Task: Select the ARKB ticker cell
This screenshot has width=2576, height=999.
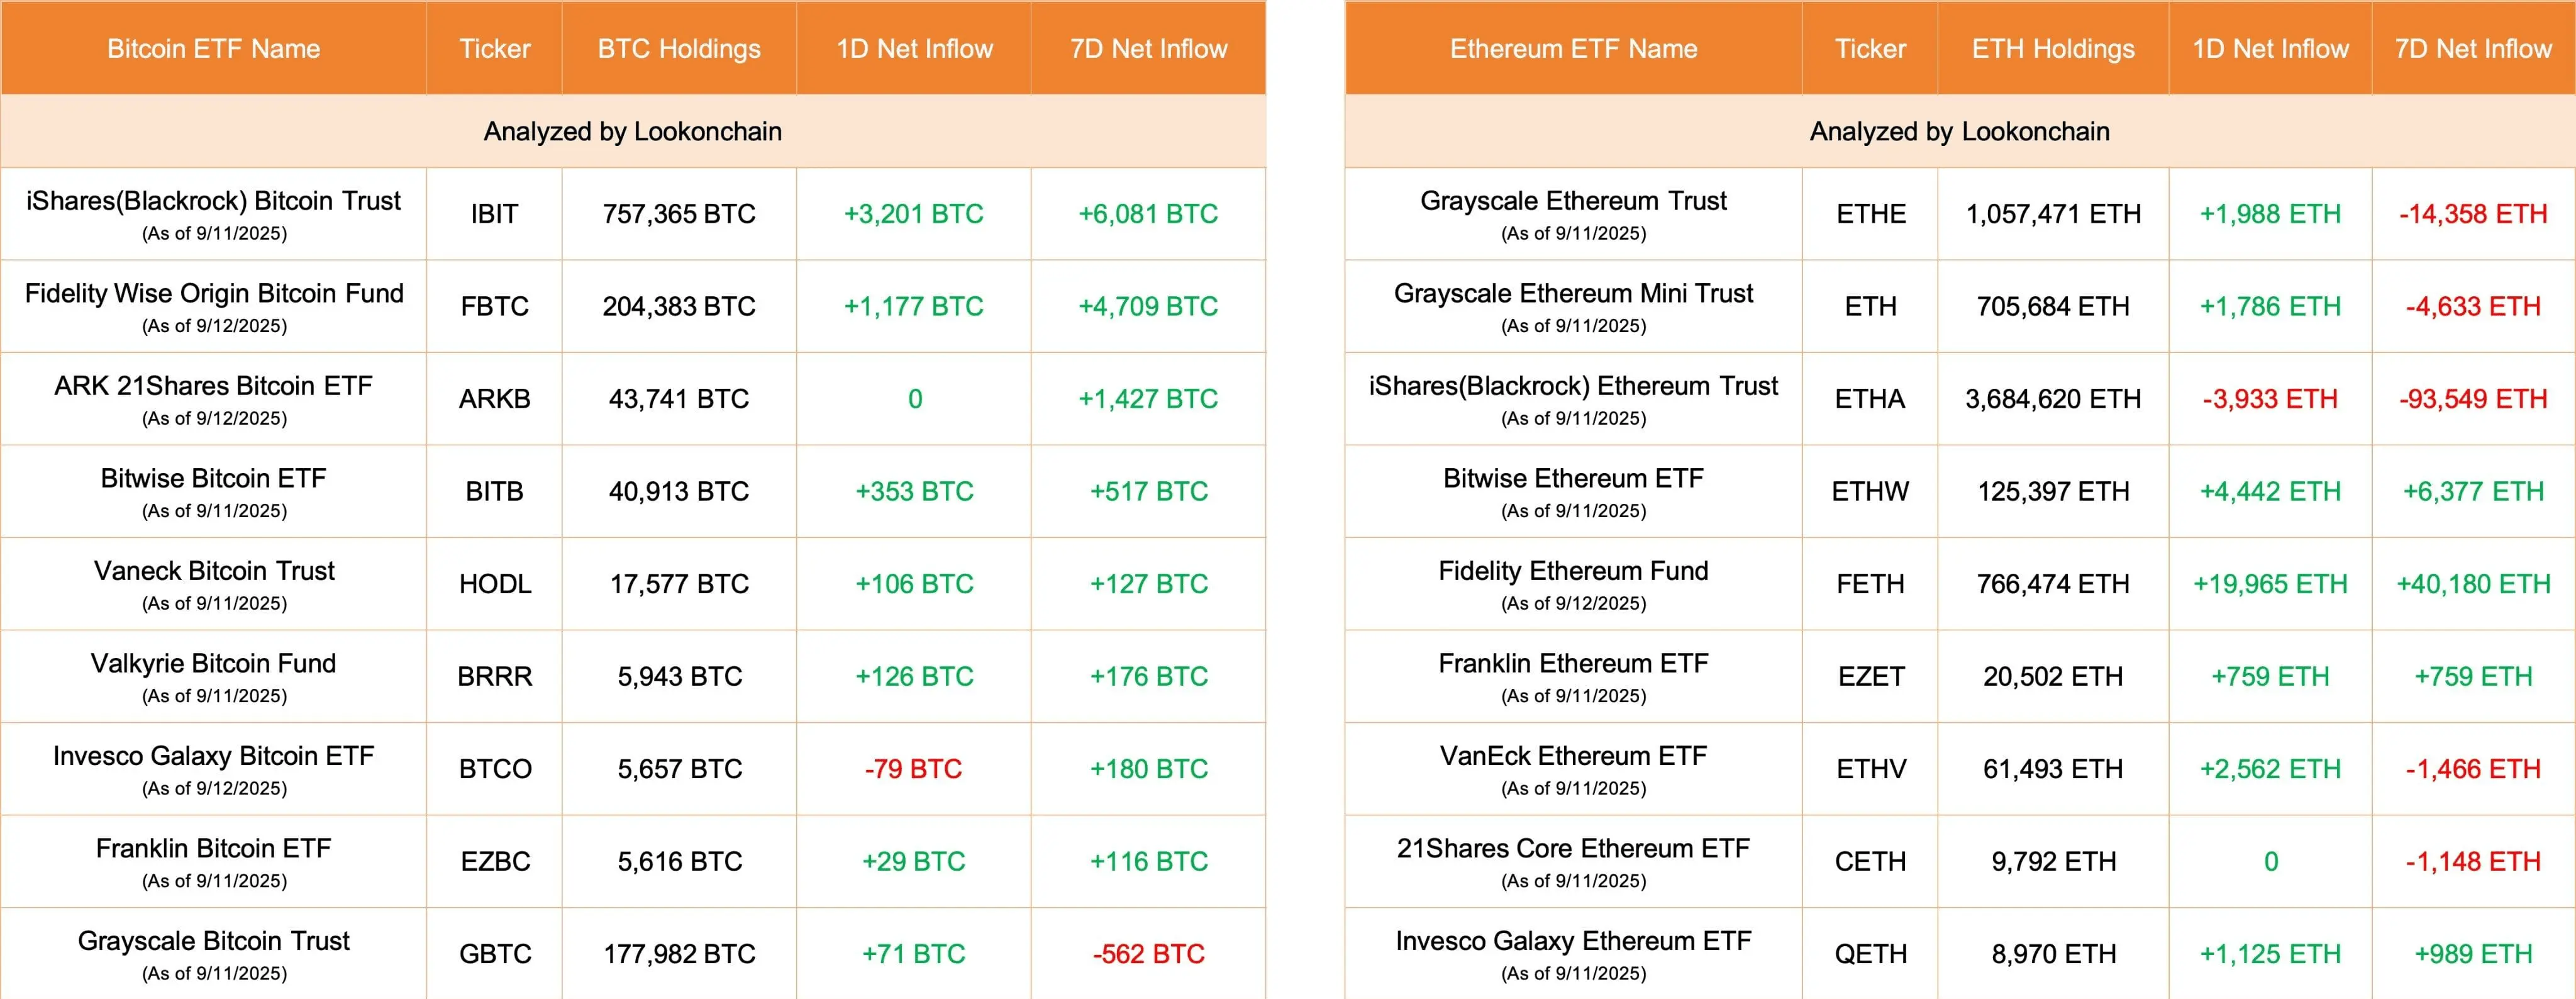Action: [x=494, y=399]
